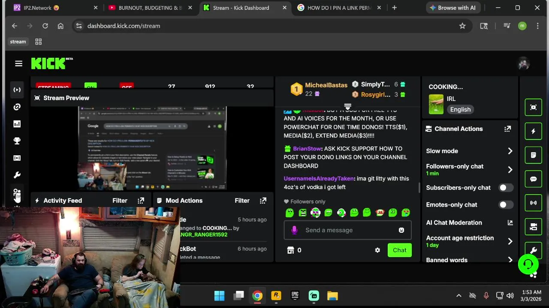Open a new browser tab
549x308 pixels.
(394, 8)
